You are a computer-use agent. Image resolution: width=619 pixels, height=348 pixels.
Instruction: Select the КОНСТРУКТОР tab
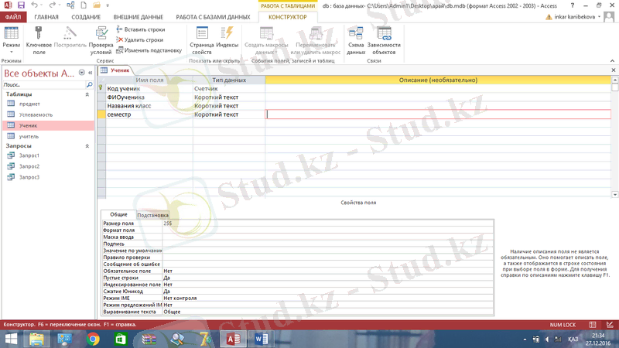click(x=287, y=17)
